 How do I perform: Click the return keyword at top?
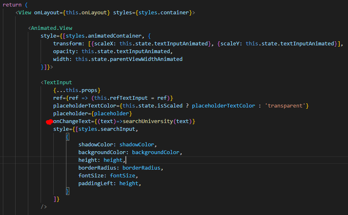(x=12, y=5)
